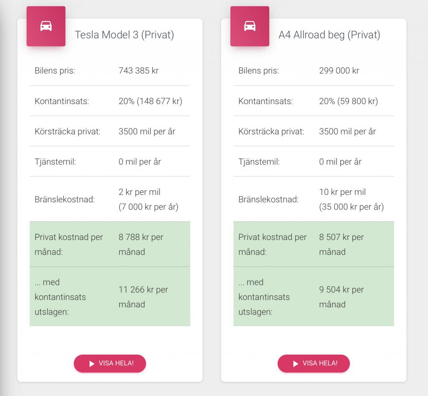Click Tesla's car price 743 385 kr
Image resolution: width=428 pixels, height=396 pixels.
(x=138, y=71)
